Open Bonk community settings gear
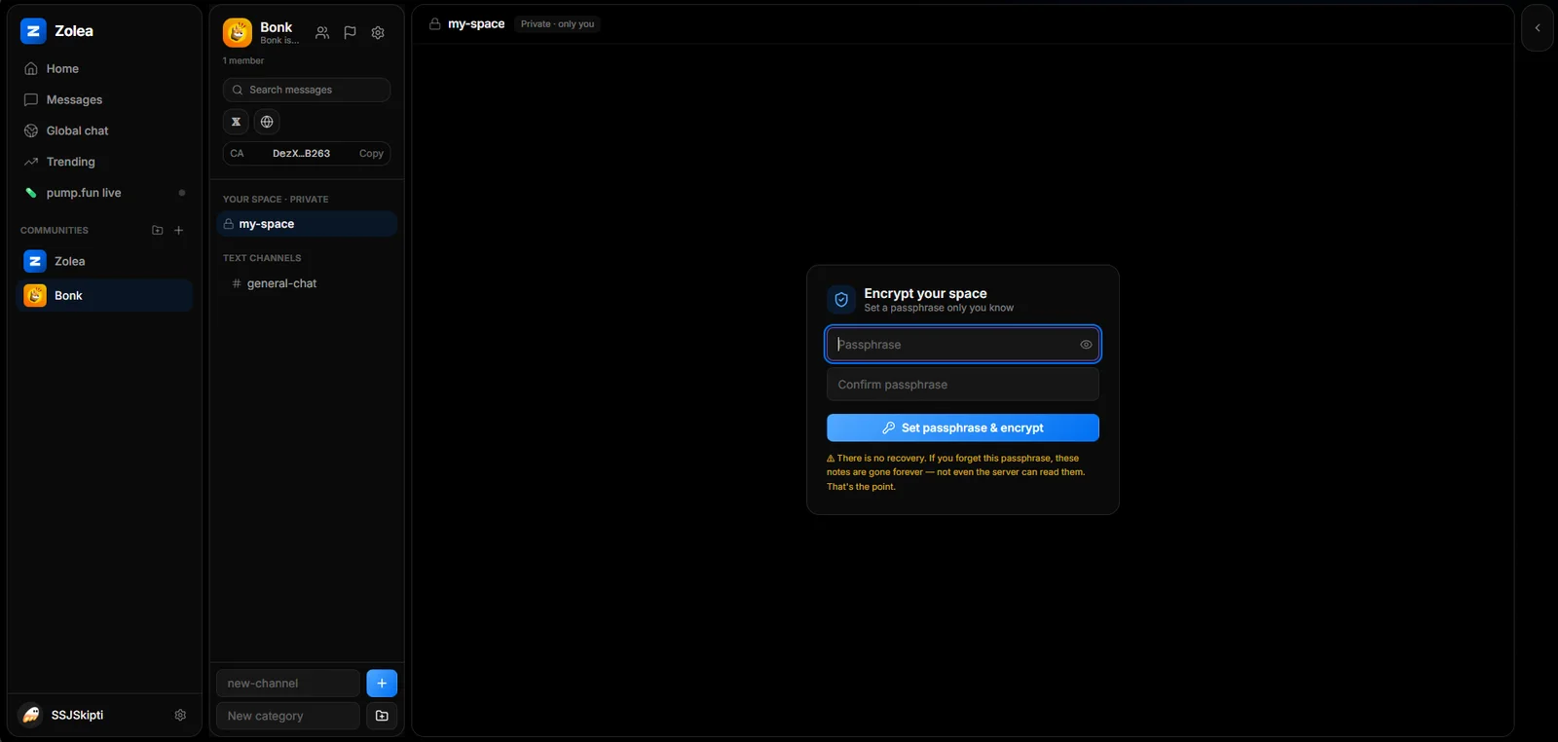 point(378,33)
